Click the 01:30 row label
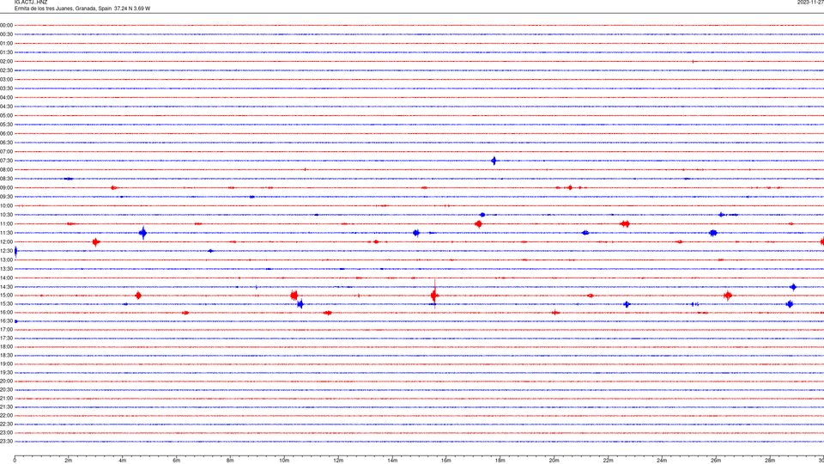The height and width of the screenshot is (464, 824). (6, 52)
